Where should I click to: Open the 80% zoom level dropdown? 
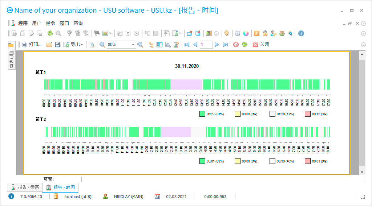pyautogui.click(x=133, y=45)
